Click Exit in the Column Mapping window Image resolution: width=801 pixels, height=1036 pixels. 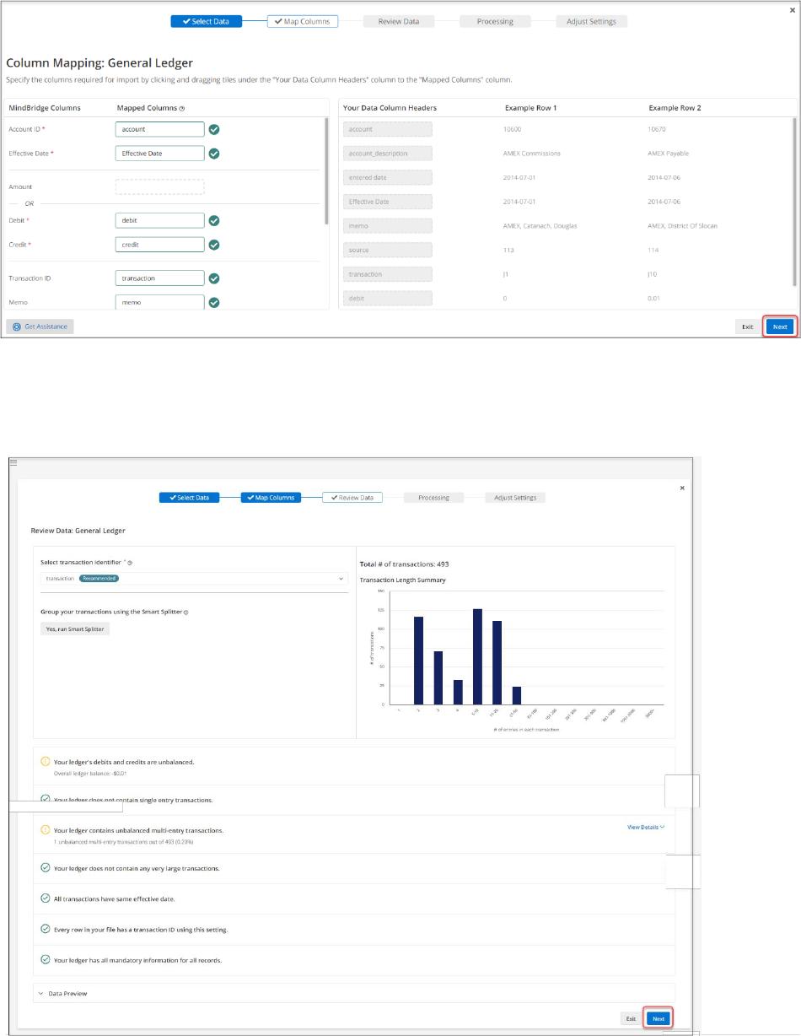point(747,326)
